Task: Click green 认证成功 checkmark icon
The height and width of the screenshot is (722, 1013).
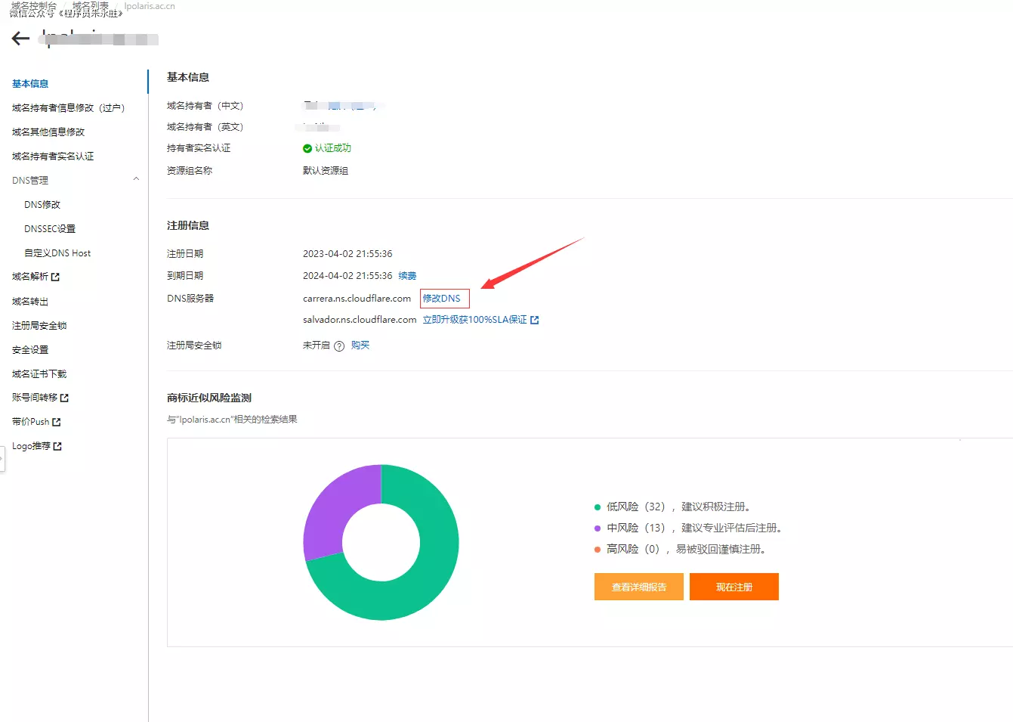Action: (307, 149)
